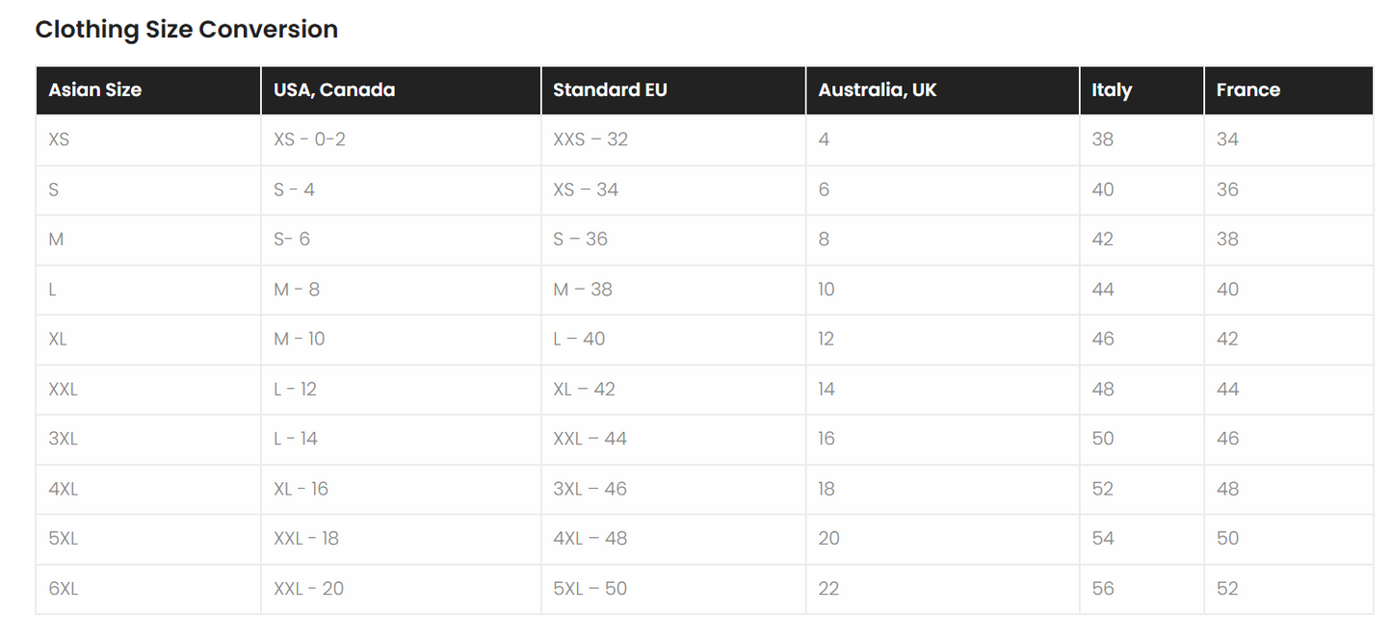Select the XS Asian size cell
1392x636 pixels.
(x=59, y=140)
